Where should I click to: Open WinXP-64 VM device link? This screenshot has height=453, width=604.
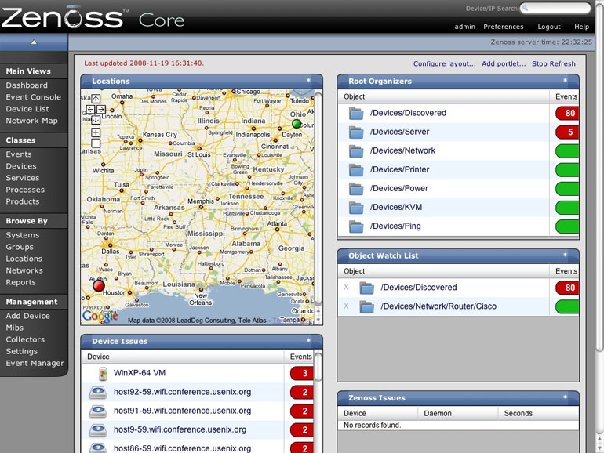(140, 373)
